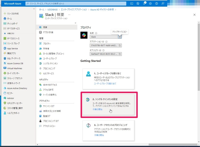Open Cloud Shell from the top bar
The width and height of the screenshot is (200, 147).
(131, 3)
